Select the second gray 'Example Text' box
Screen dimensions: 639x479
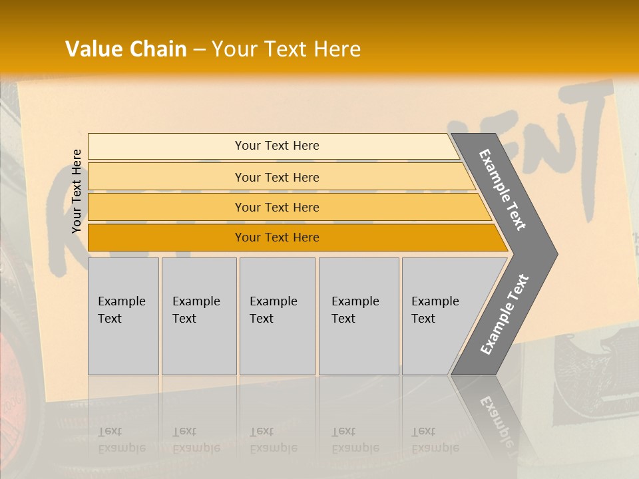click(x=198, y=316)
